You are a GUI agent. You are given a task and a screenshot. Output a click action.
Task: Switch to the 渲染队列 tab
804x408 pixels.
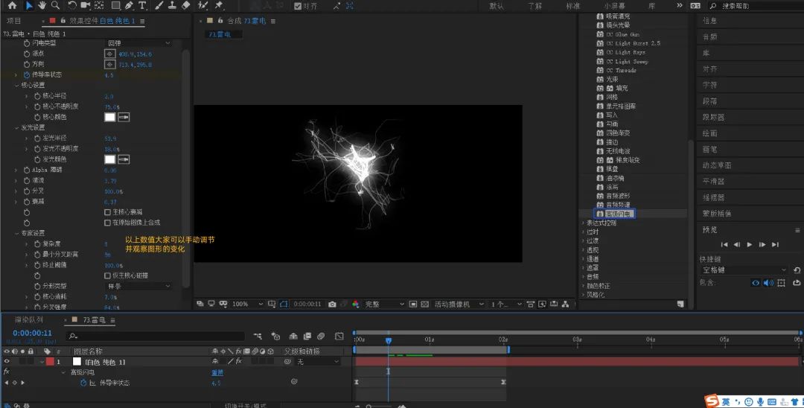point(29,320)
